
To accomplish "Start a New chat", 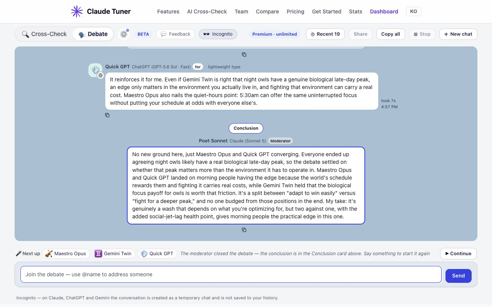I will click(x=458, y=34).
